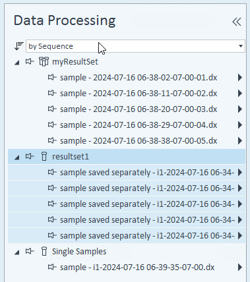
Task: Collapse the Data Processing panel with double chevron
Action: [237, 22]
